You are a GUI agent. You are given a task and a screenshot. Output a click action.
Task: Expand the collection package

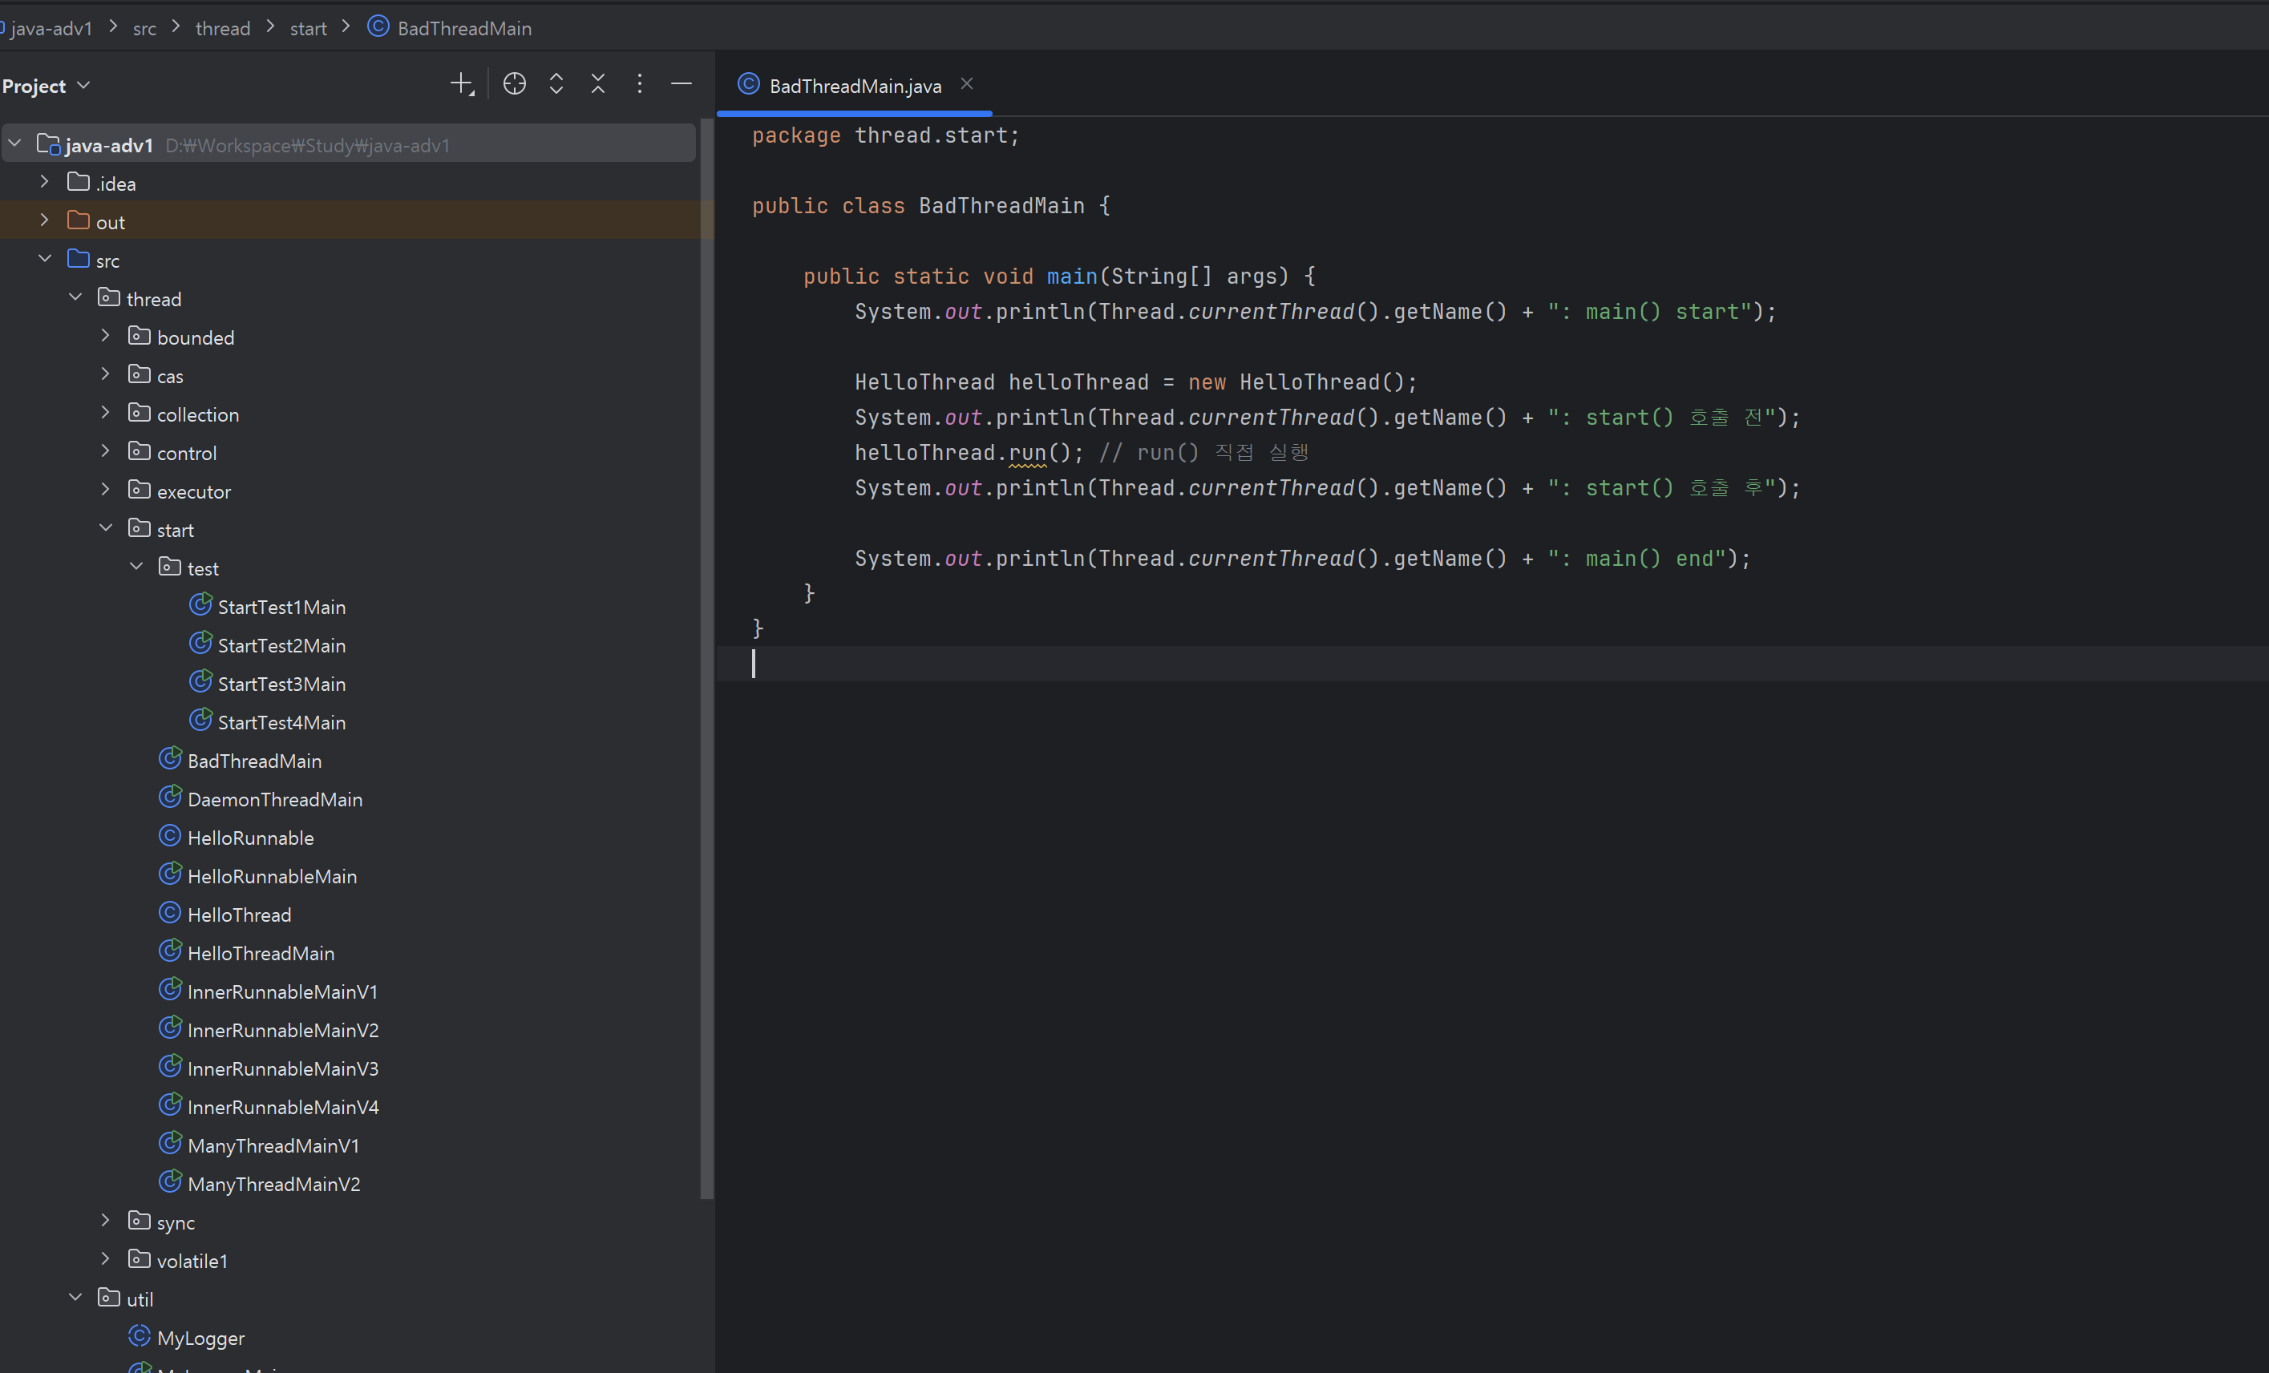click(x=106, y=414)
